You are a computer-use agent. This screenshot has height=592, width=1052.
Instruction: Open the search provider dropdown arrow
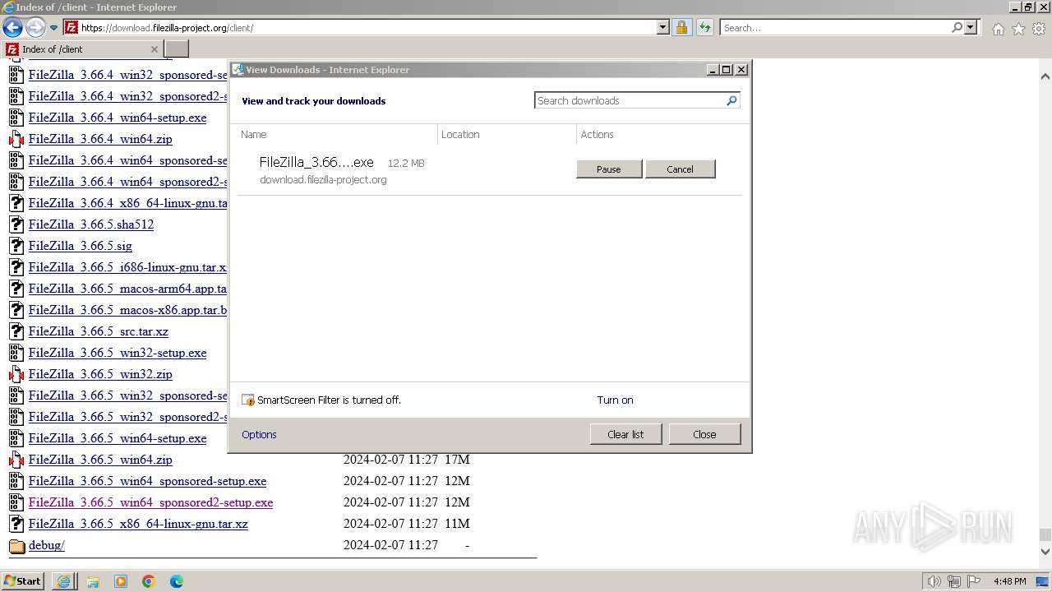pyautogui.click(x=971, y=27)
